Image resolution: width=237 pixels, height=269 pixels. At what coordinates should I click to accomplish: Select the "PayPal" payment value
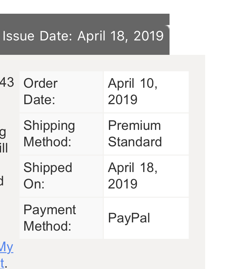pyautogui.click(x=146, y=218)
